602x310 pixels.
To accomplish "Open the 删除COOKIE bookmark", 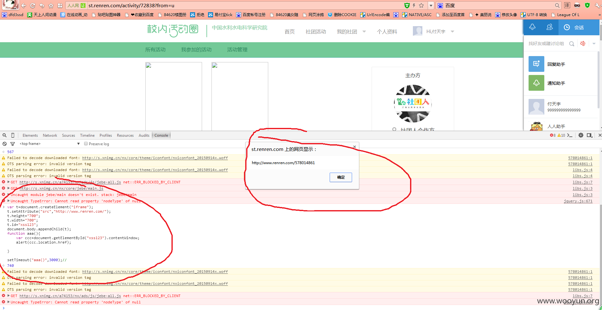I will click(x=342, y=14).
